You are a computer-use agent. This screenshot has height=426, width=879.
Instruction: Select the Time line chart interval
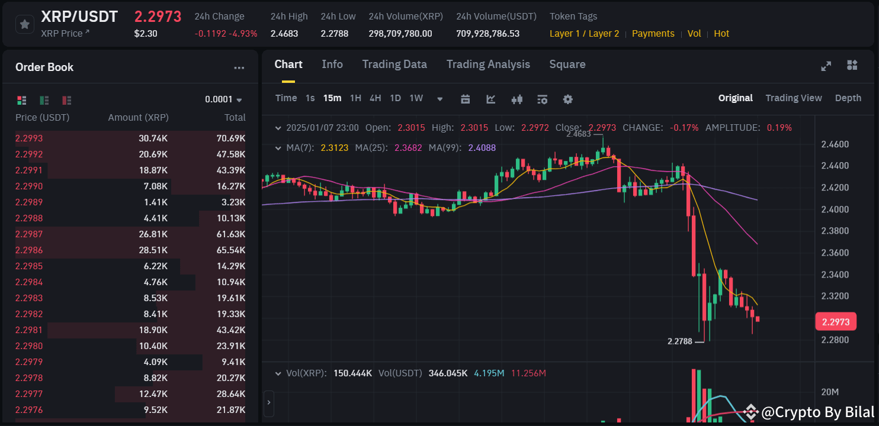tap(286, 98)
